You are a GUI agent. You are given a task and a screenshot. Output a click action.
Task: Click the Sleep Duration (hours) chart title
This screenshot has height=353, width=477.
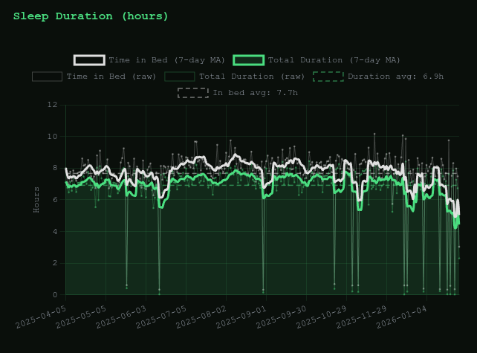[x=91, y=16]
